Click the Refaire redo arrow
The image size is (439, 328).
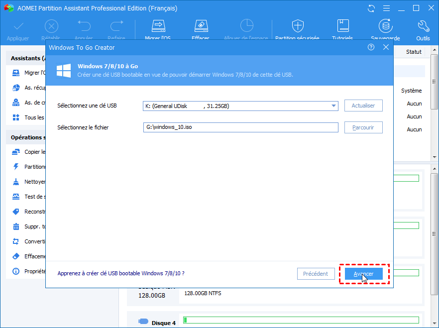pyautogui.click(x=117, y=26)
